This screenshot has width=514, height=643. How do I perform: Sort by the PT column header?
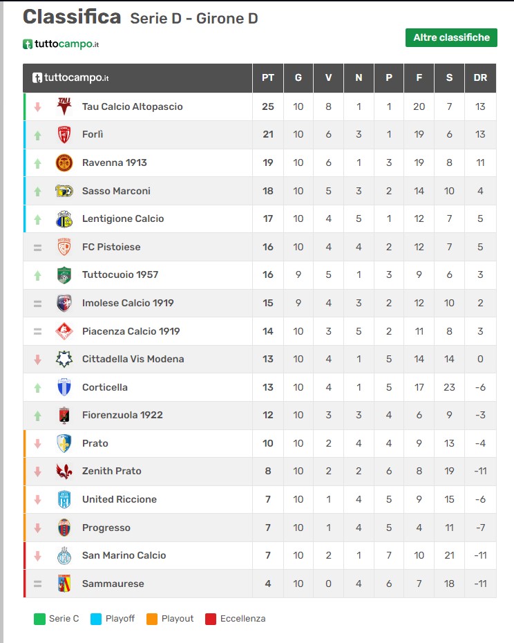[268, 77]
